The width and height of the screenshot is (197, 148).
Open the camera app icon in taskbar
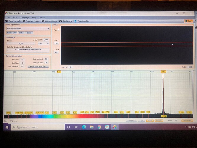tap(107, 127)
